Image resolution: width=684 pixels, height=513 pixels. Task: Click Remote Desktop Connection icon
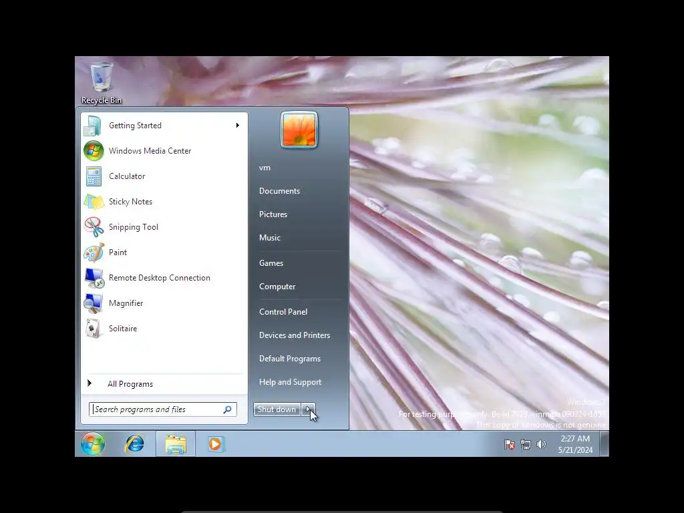[x=94, y=278]
